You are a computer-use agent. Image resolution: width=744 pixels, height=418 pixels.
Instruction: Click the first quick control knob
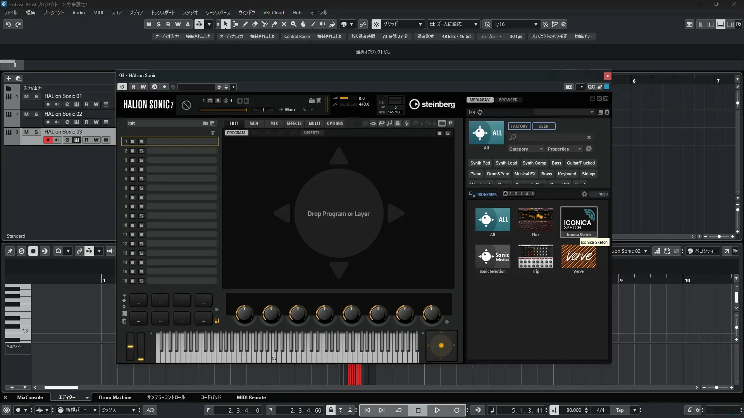[244, 314]
